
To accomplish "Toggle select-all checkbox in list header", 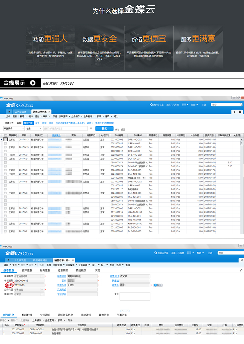I will pos(6,135).
